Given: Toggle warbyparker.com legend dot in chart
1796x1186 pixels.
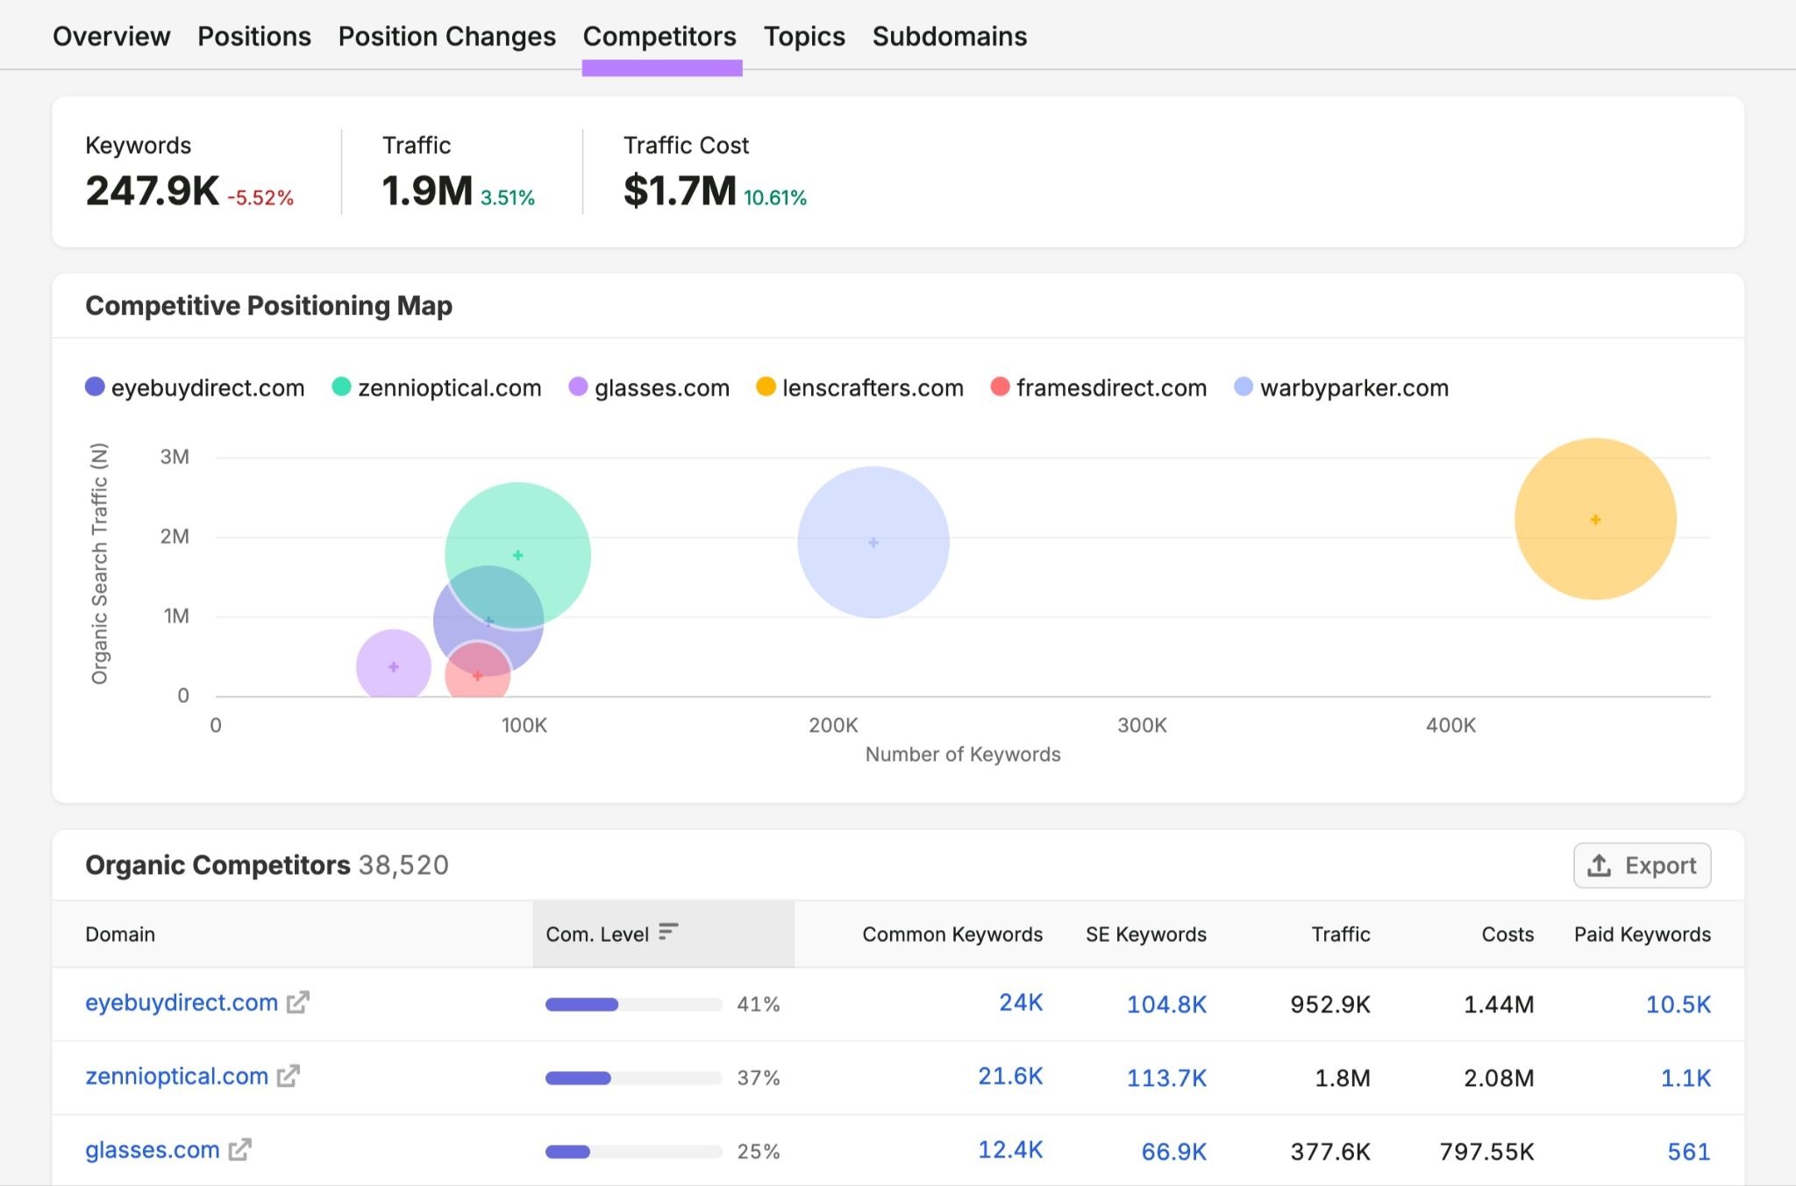Looking at the screenshot, I should click(x=1244, y=387).
